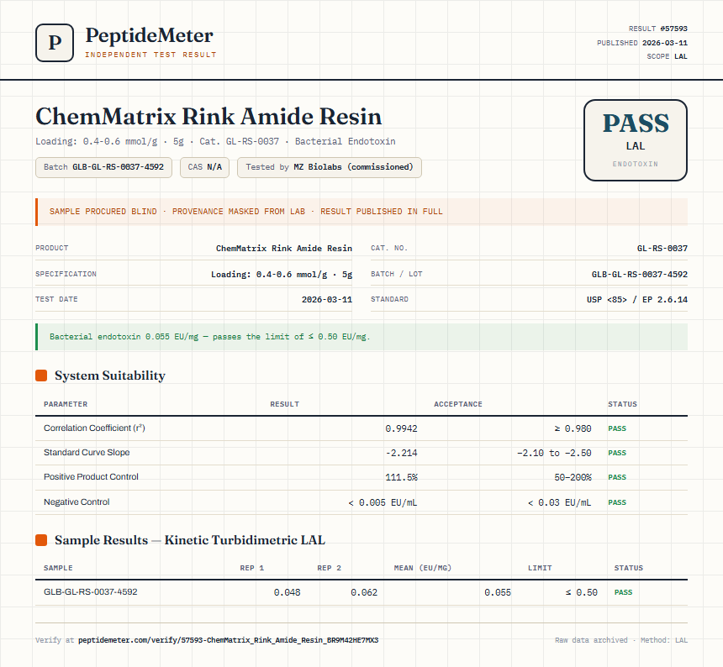723x667 pixels.
Task: Click PASS status for Negative Control
Action: [617, 502]
